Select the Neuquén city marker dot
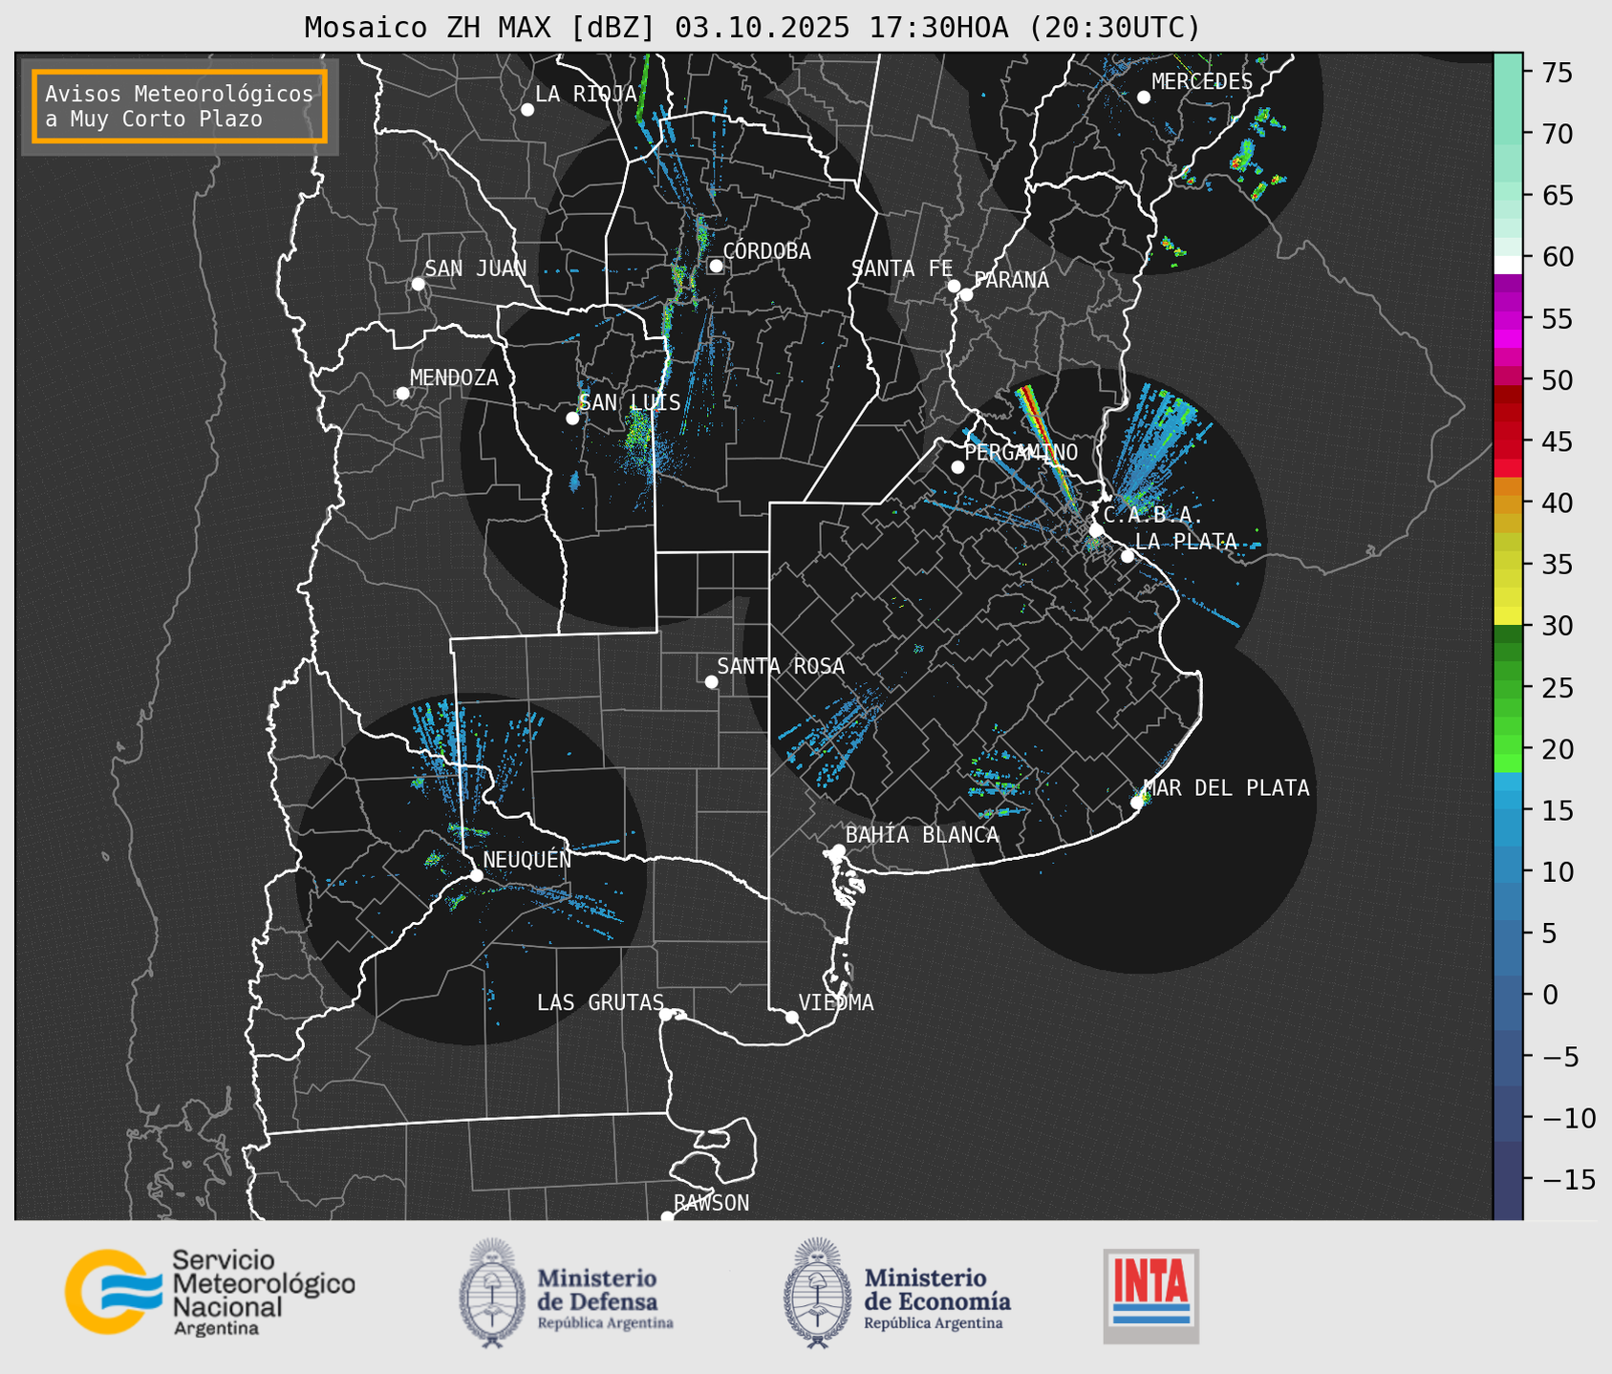The width and height of the screenshot is (1612, 1374). [476, 875]
